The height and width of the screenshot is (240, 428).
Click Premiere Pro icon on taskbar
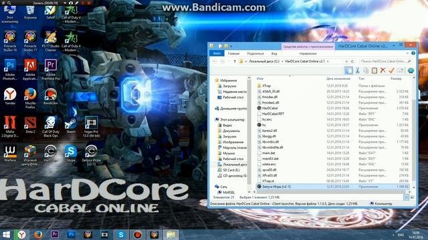[54, 235]
